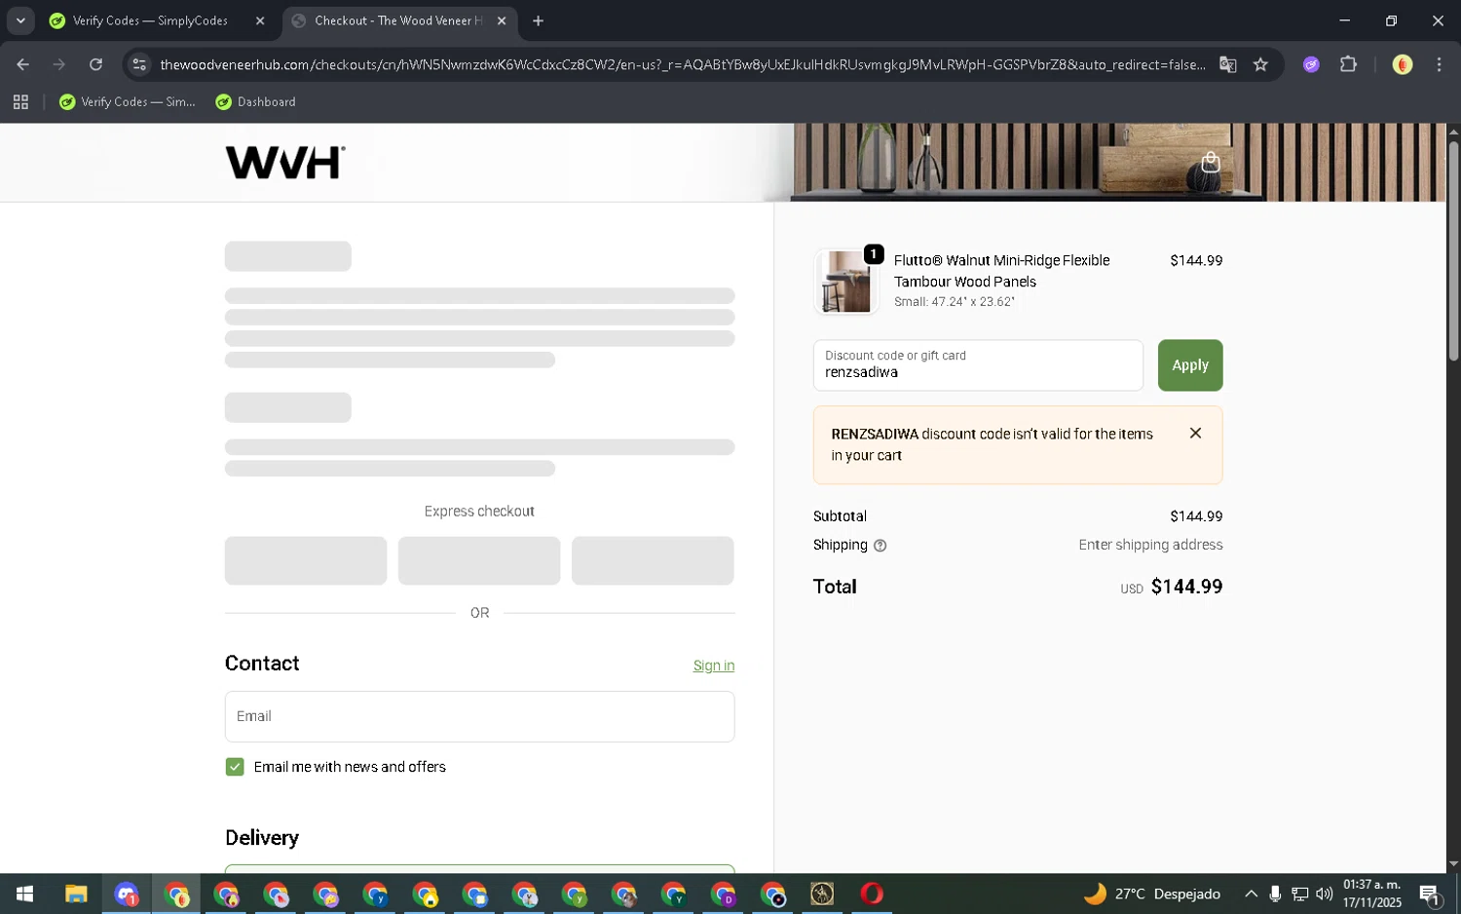
Task: Click the Flutto Walnut panel product thumbnail
Action: 846,282
